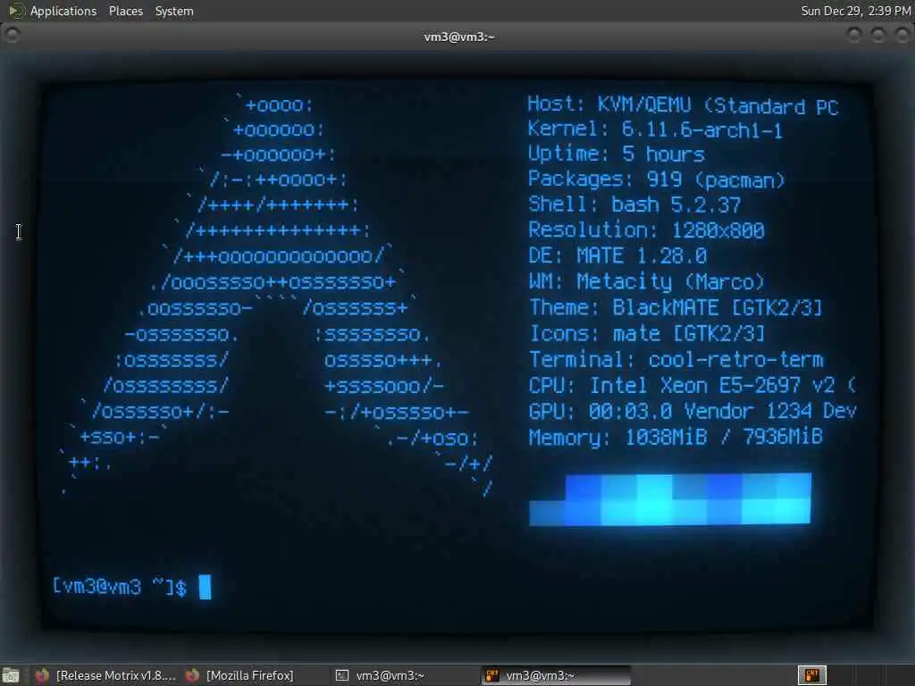Click the Resolution: 1280x800 line
Image resolution: width=915 pixels, height=686 pixels.
(647, 230)
